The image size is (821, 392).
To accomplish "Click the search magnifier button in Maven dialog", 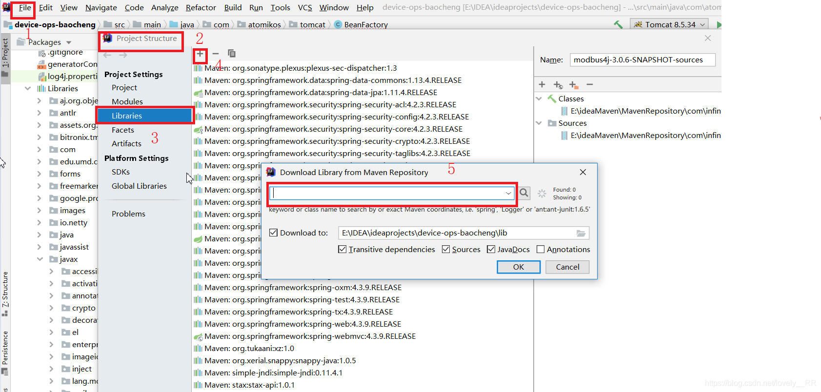I will click(x=524, y=193).
